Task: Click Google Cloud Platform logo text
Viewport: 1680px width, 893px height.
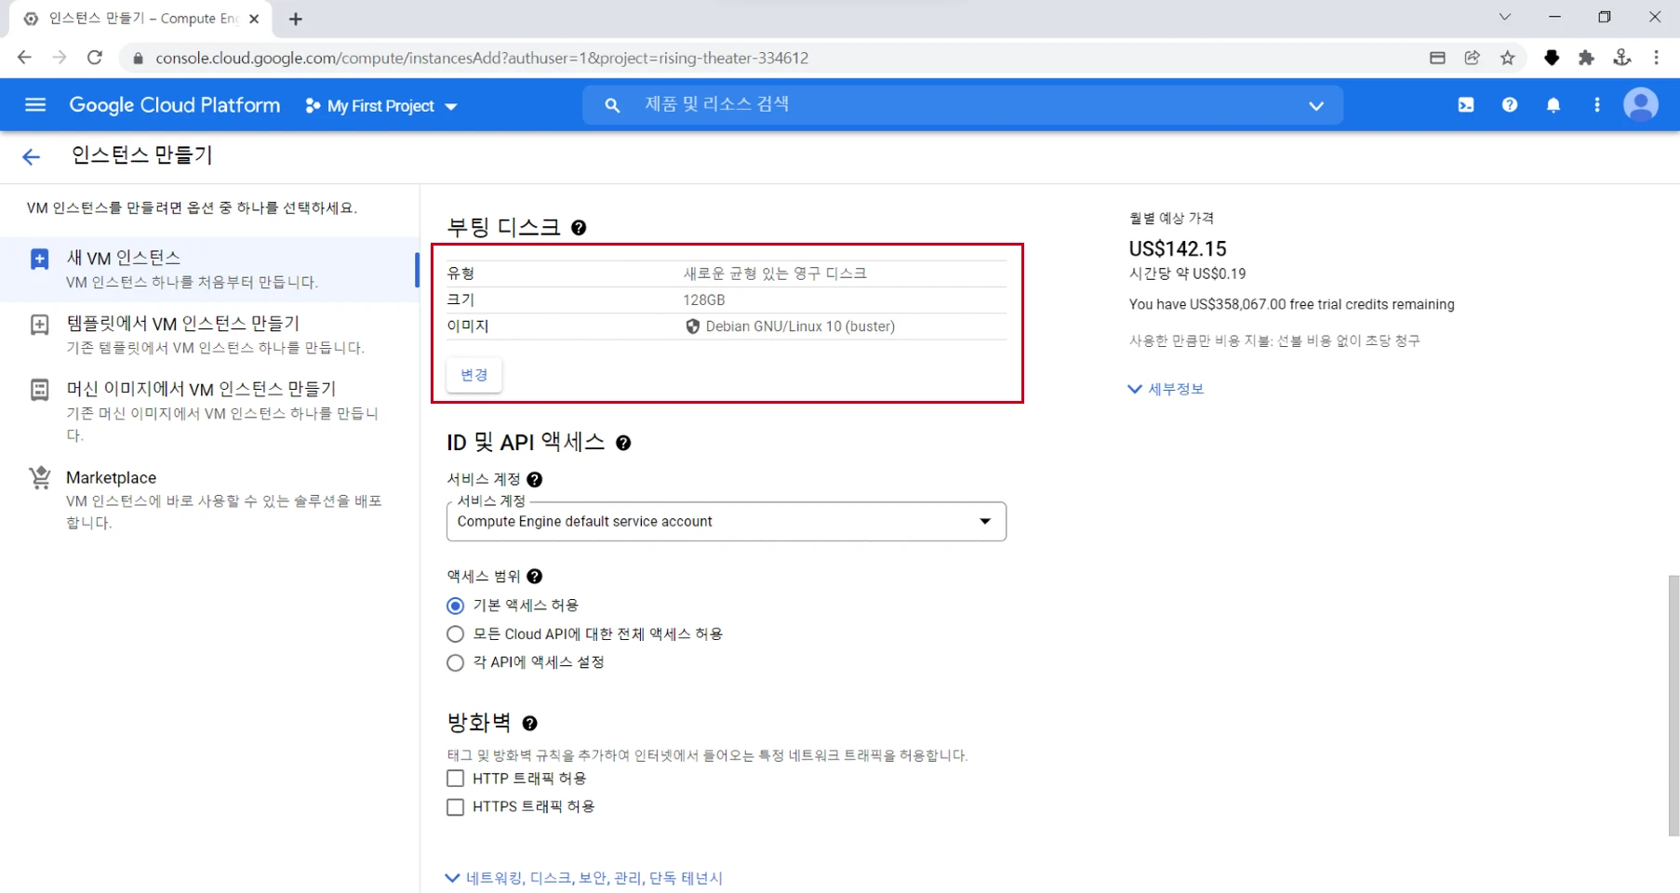Action: click(x=174, y=105)
